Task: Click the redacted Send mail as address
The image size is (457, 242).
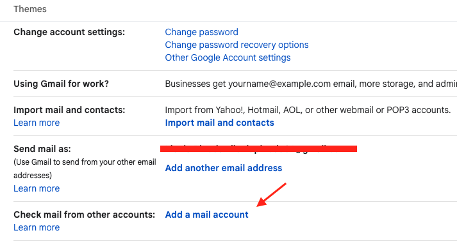Action: pyautogui.click(x=258, y=149)
